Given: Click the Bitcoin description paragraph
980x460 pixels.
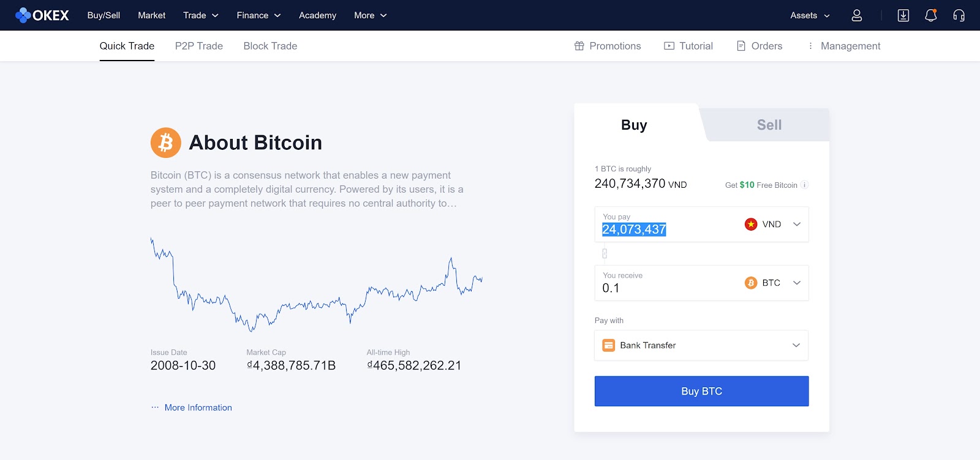Looking at the screenshot, I should point(307,189).
